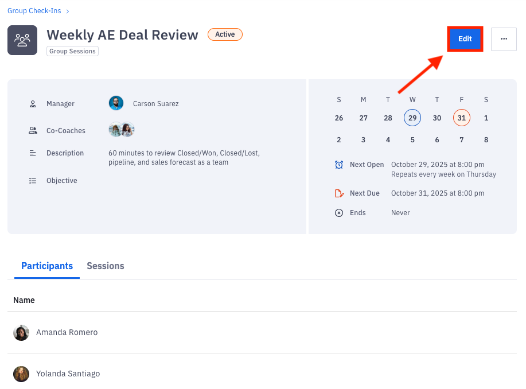The width and height of the screenshot is (526, 389).
Task: Click Carson Suarez's manager avatar
Action: (116, 103)
